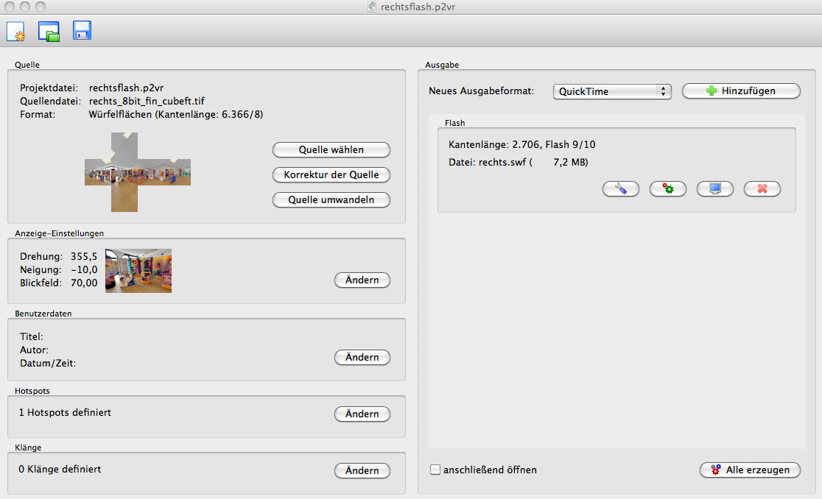
Task: Edit Benutzerdaten using its Ändern button
Action: 362,358
